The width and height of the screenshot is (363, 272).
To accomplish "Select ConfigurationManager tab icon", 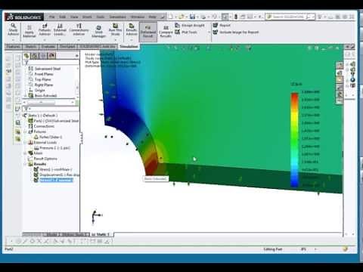I will [x=43, y=56].
